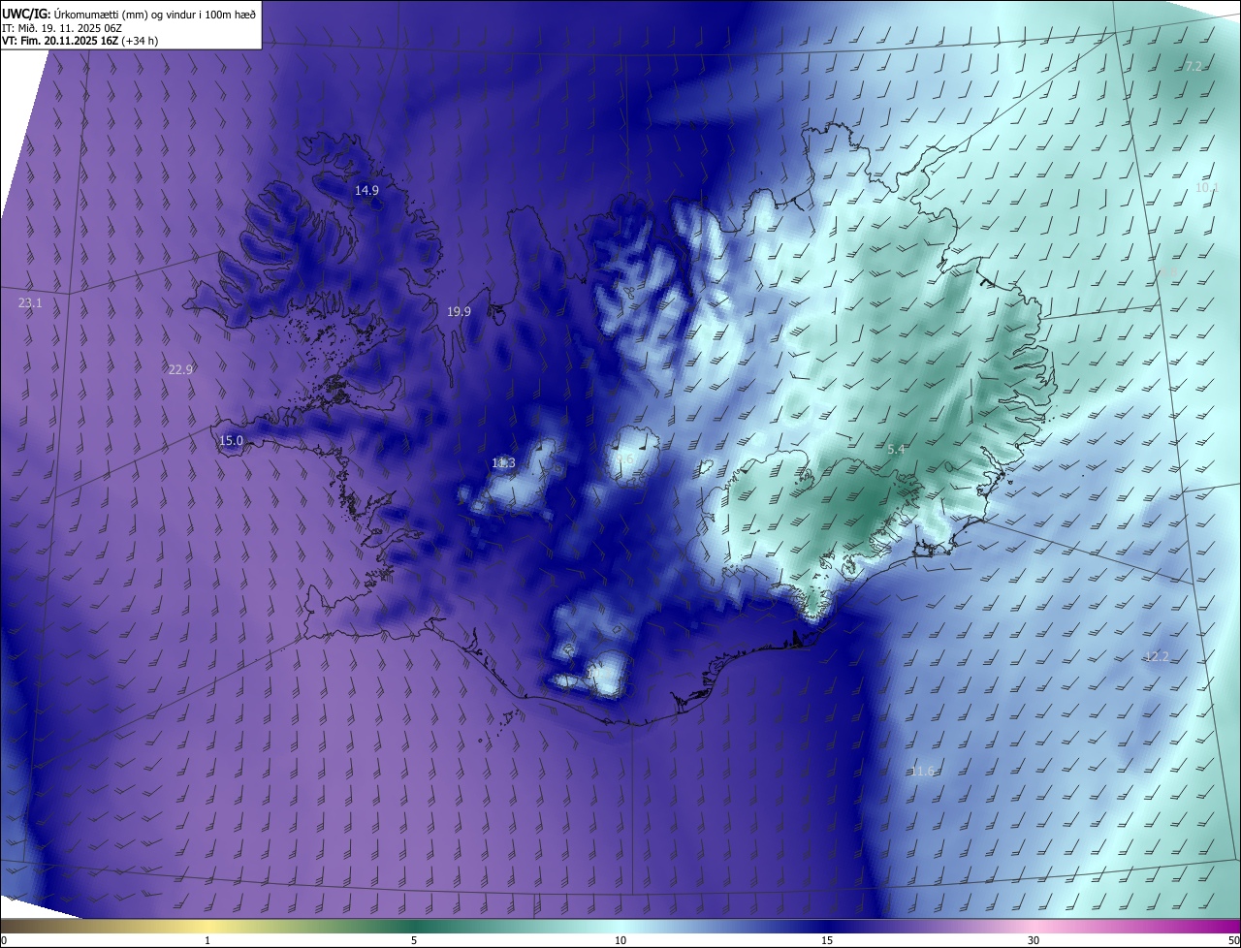
Task: Click the 10.1 value near the east edge
Action: click(1207, 188)
